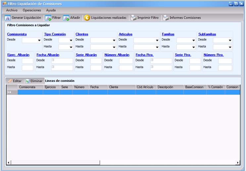Toggle the Fecha Albarán Hasta date checkbox

pos(53,67)
